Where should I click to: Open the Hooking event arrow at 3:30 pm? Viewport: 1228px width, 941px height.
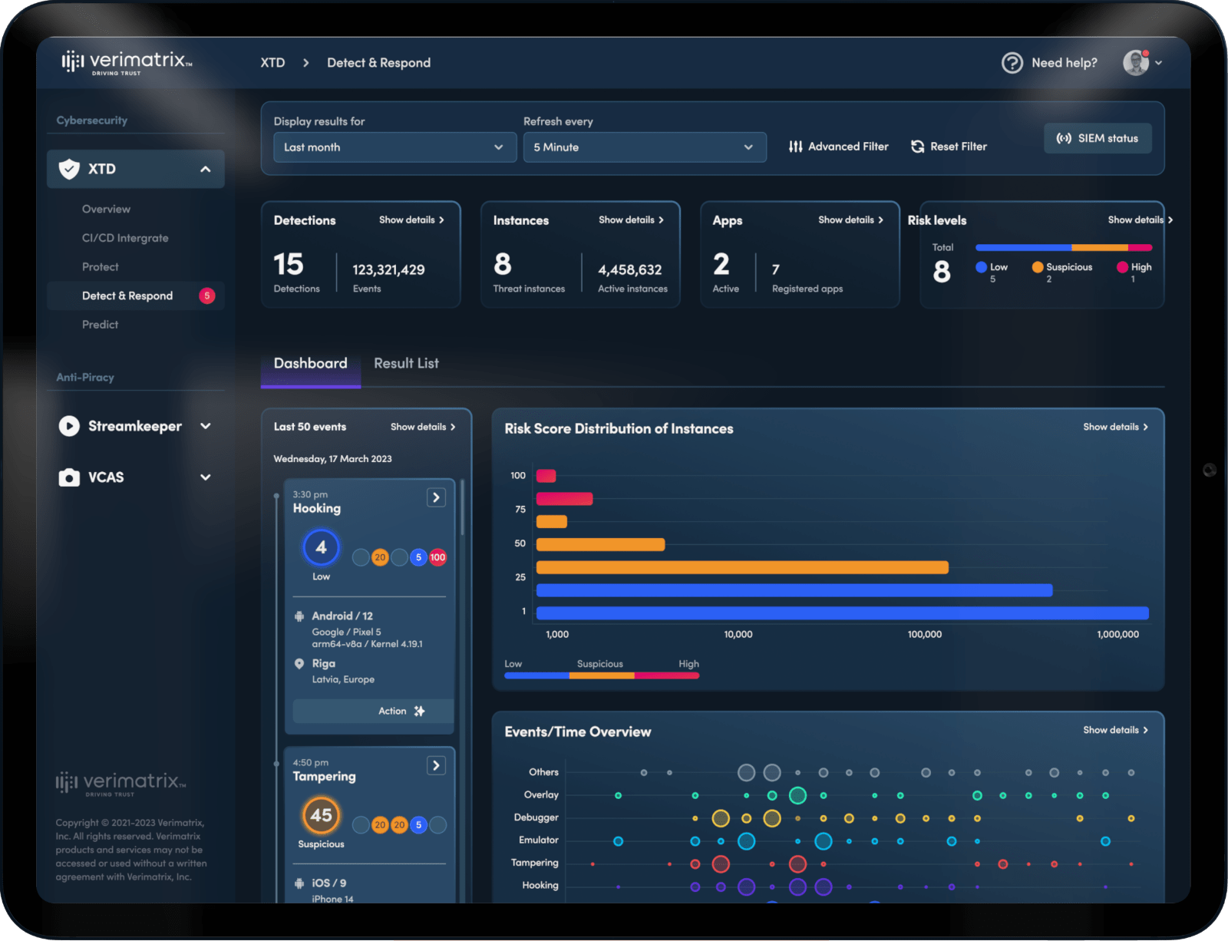pos(436,497)
